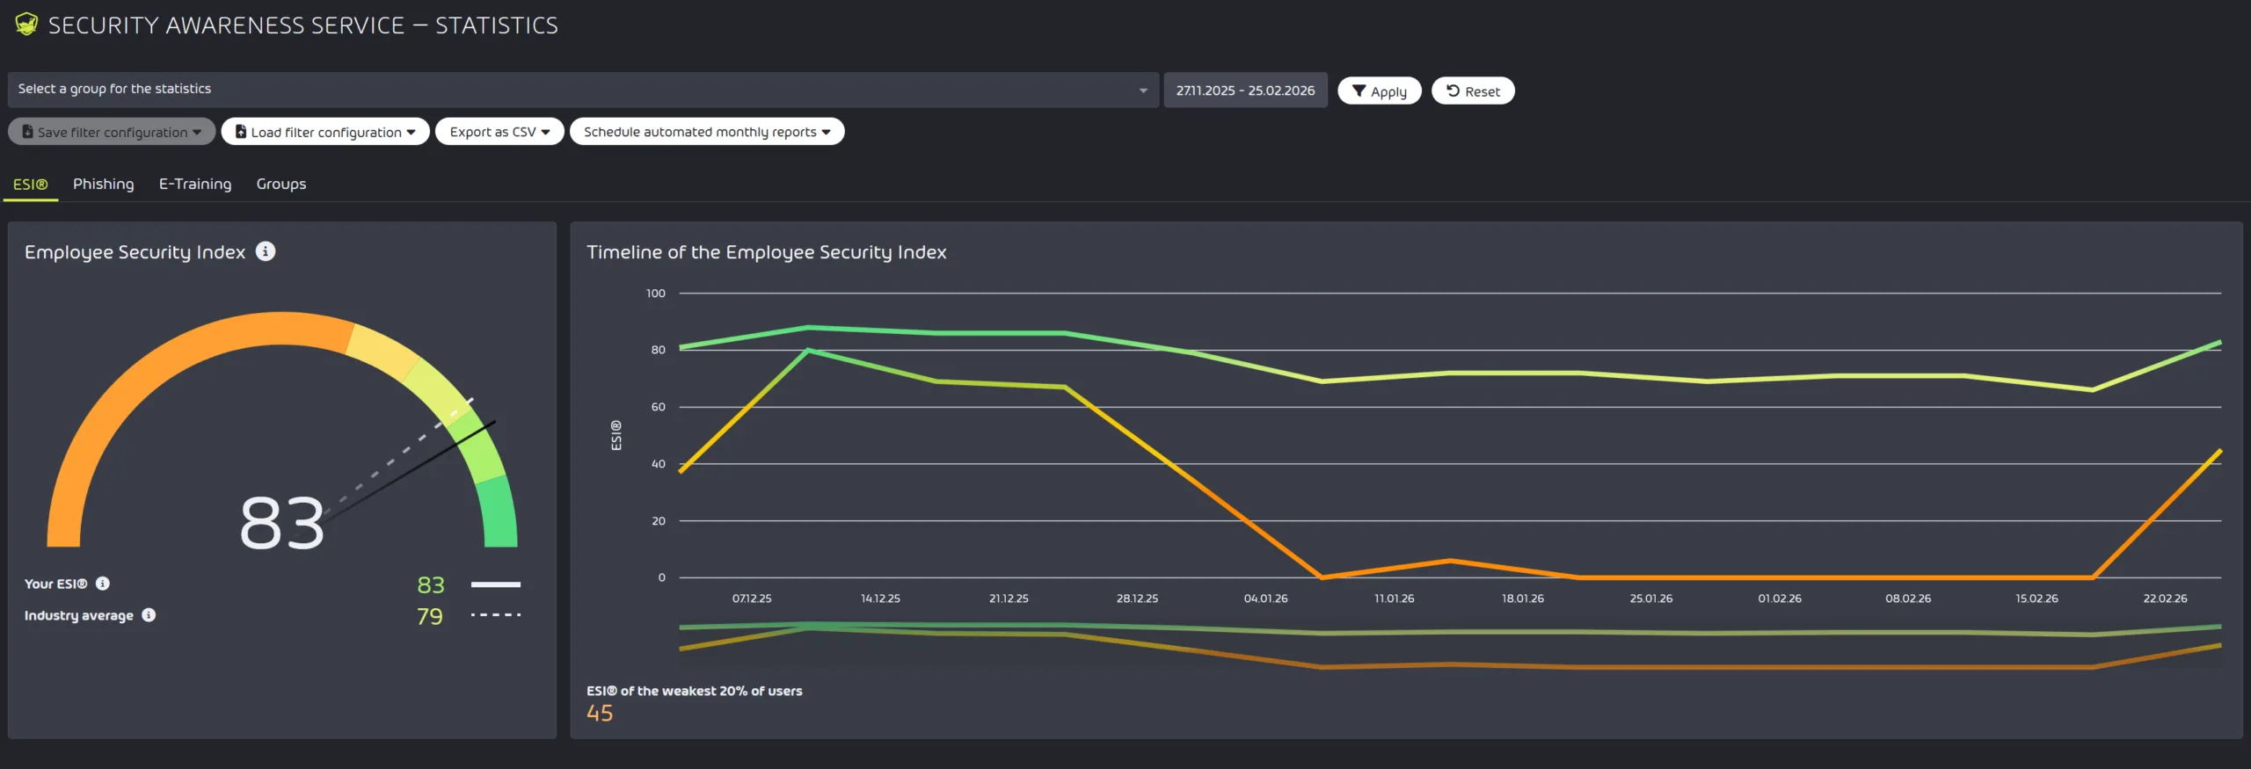Click the file icon on Save filter configuration

coord(27,132)
